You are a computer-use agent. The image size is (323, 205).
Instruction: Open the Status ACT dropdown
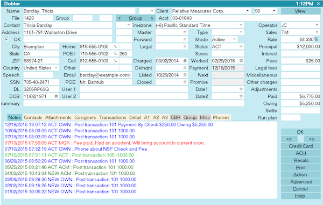[241, 46]
